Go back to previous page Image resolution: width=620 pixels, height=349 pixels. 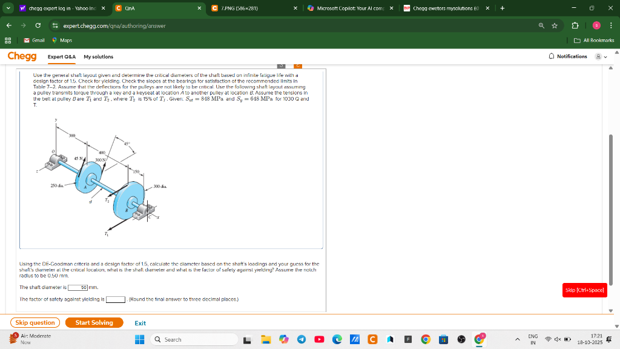8,25
